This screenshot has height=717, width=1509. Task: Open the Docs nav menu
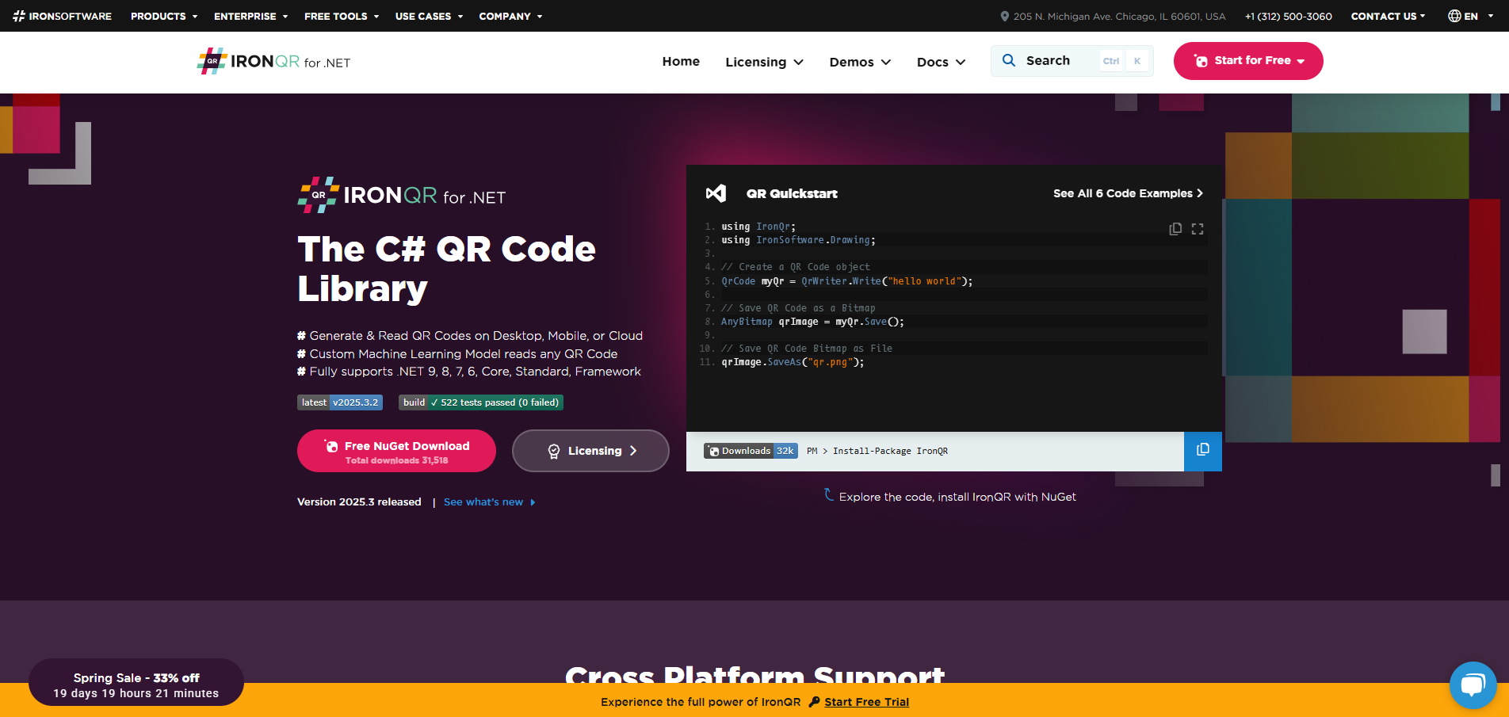point(941,62)
